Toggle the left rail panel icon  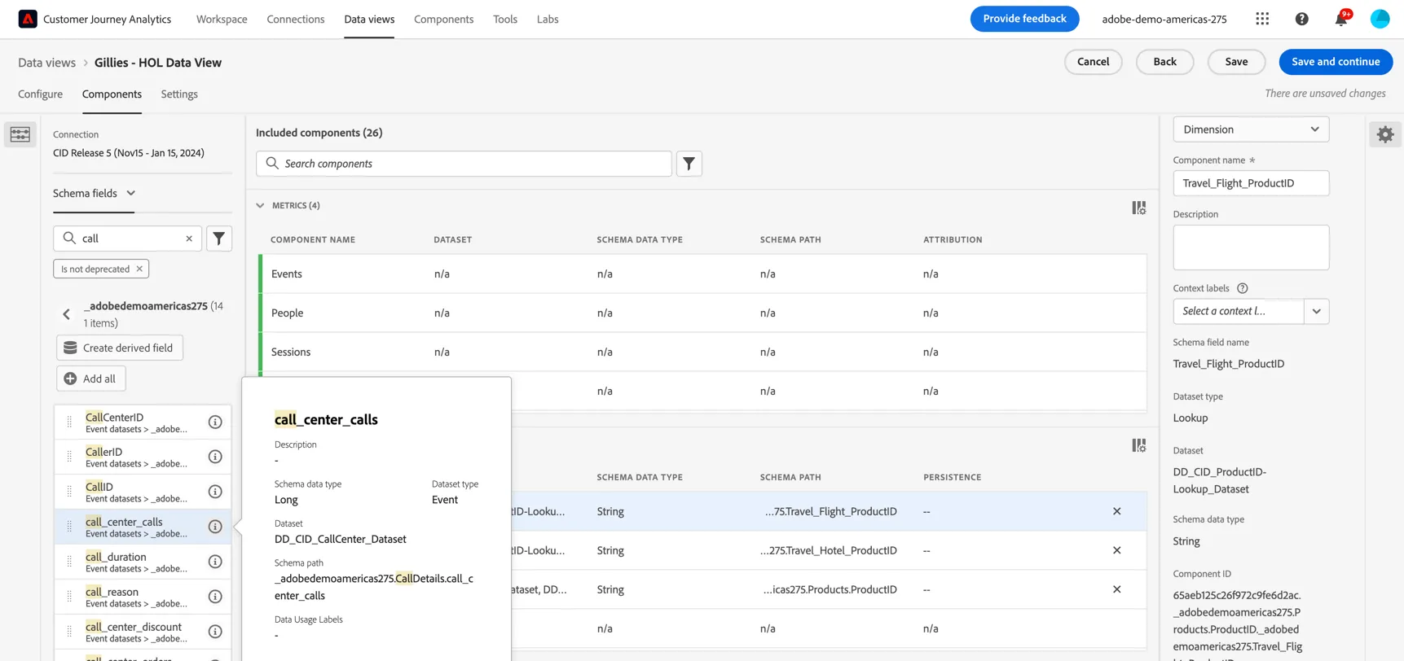[x=20, y=134]
